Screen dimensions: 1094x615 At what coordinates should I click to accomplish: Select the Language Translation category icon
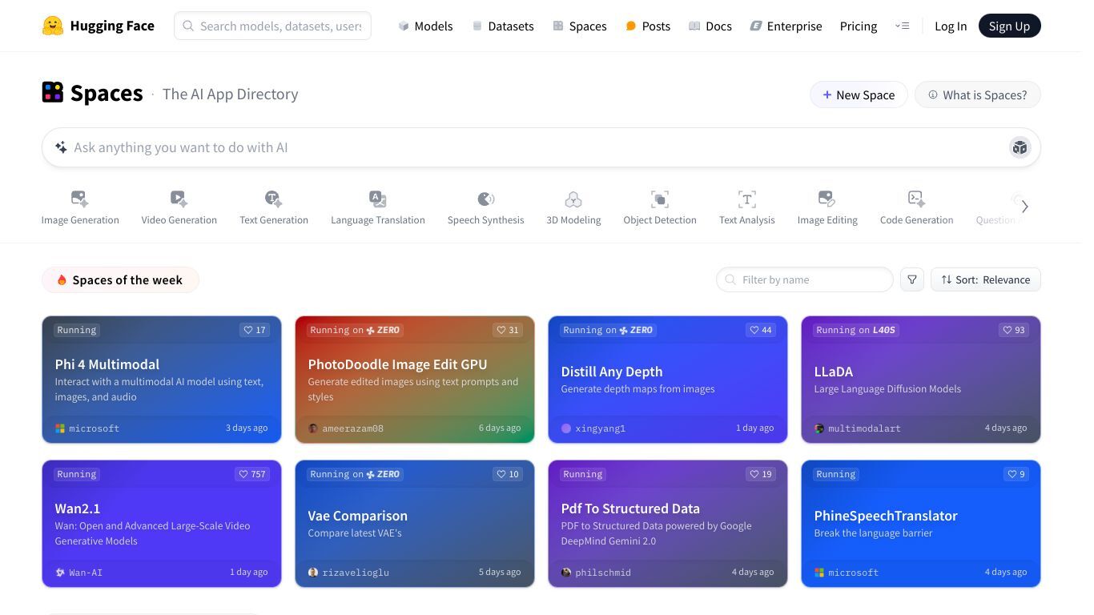click(x=378, y=199)
